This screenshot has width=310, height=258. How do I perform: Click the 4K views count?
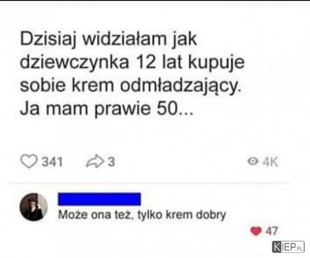(270, 162)
